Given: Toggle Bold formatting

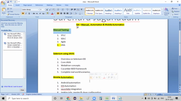Looking at the screenshot, I should coord(23,13).
